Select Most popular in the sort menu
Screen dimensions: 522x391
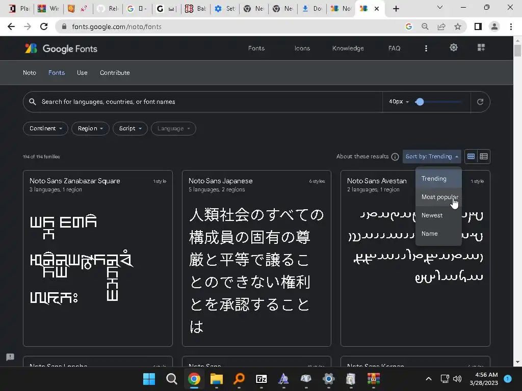pyautogui.click(x=438, y=197)
